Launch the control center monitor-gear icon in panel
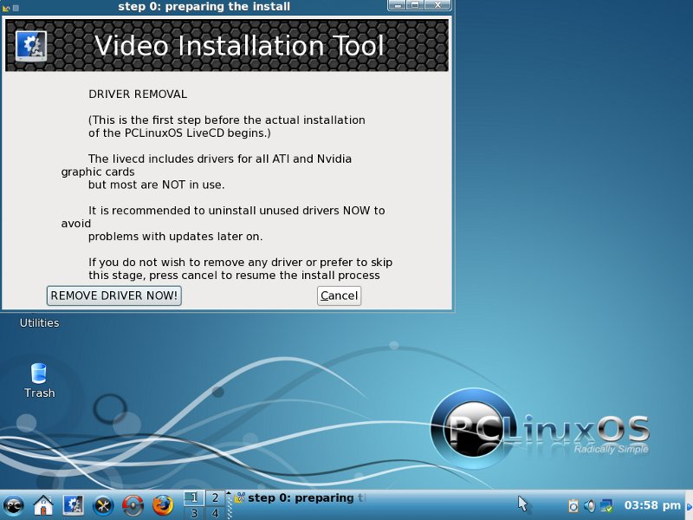 pyautogui.click(x=74, y=504)
